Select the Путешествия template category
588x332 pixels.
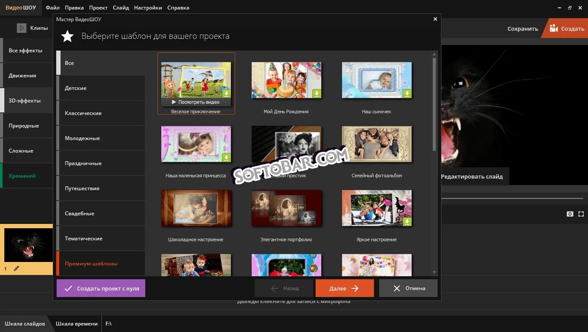[101, 188]
